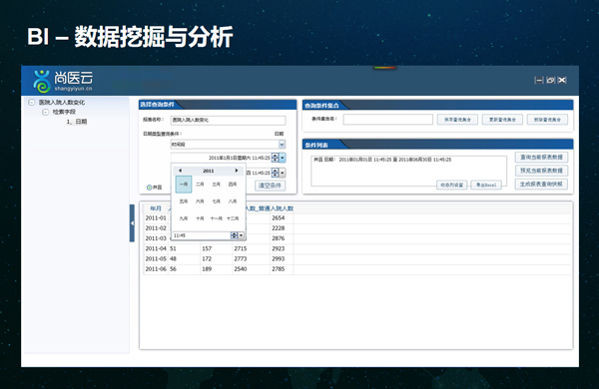
Task: Select the 1、日期 tree item
Action: click(77, 122)
